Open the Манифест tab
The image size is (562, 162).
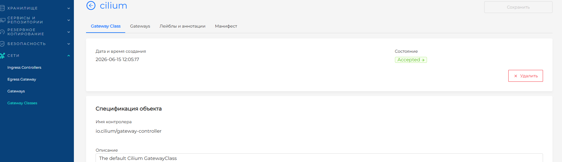point(226,26)
